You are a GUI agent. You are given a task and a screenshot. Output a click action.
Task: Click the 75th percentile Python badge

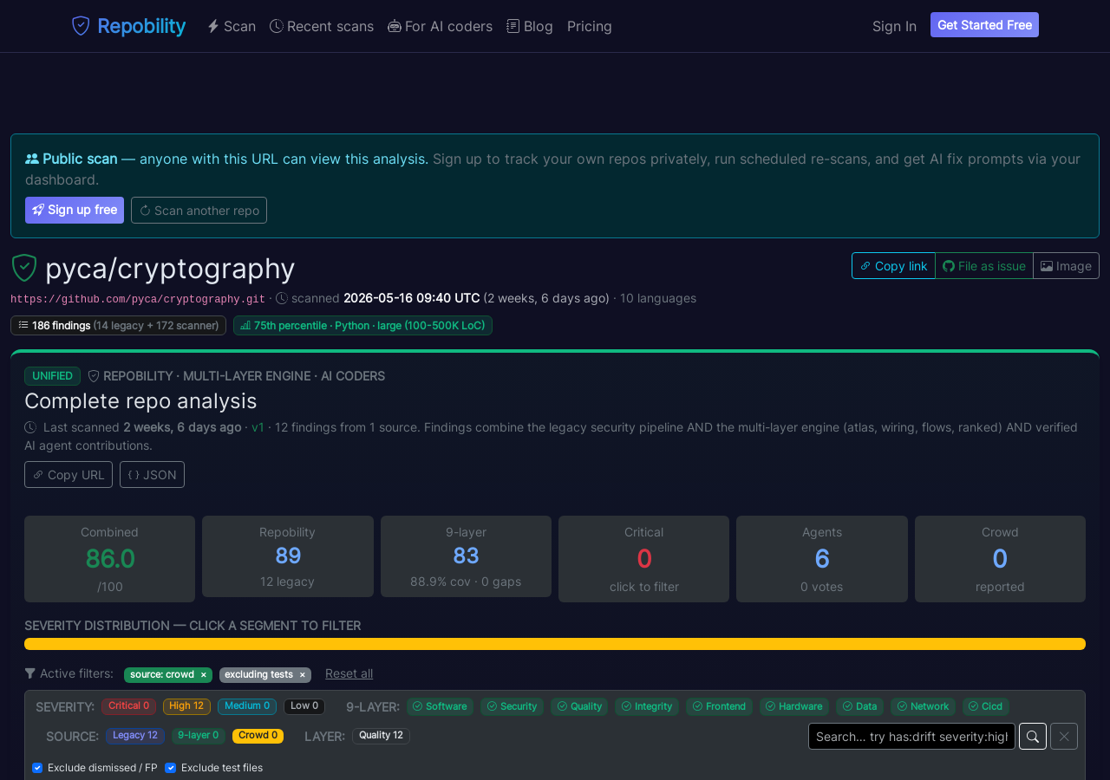pyautogui.click(x=362, y=326)
